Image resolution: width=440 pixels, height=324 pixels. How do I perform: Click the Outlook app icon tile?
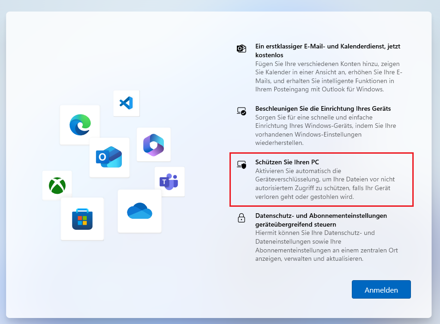(109, 157)
